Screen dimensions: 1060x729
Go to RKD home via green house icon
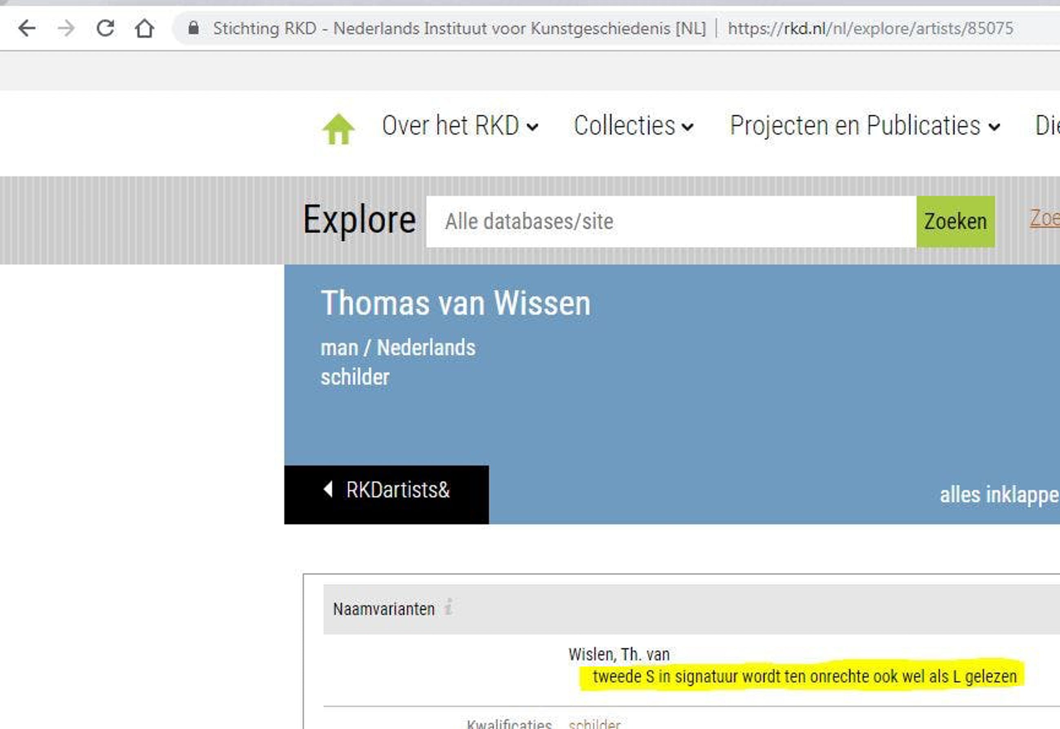[x=338, y=128]
